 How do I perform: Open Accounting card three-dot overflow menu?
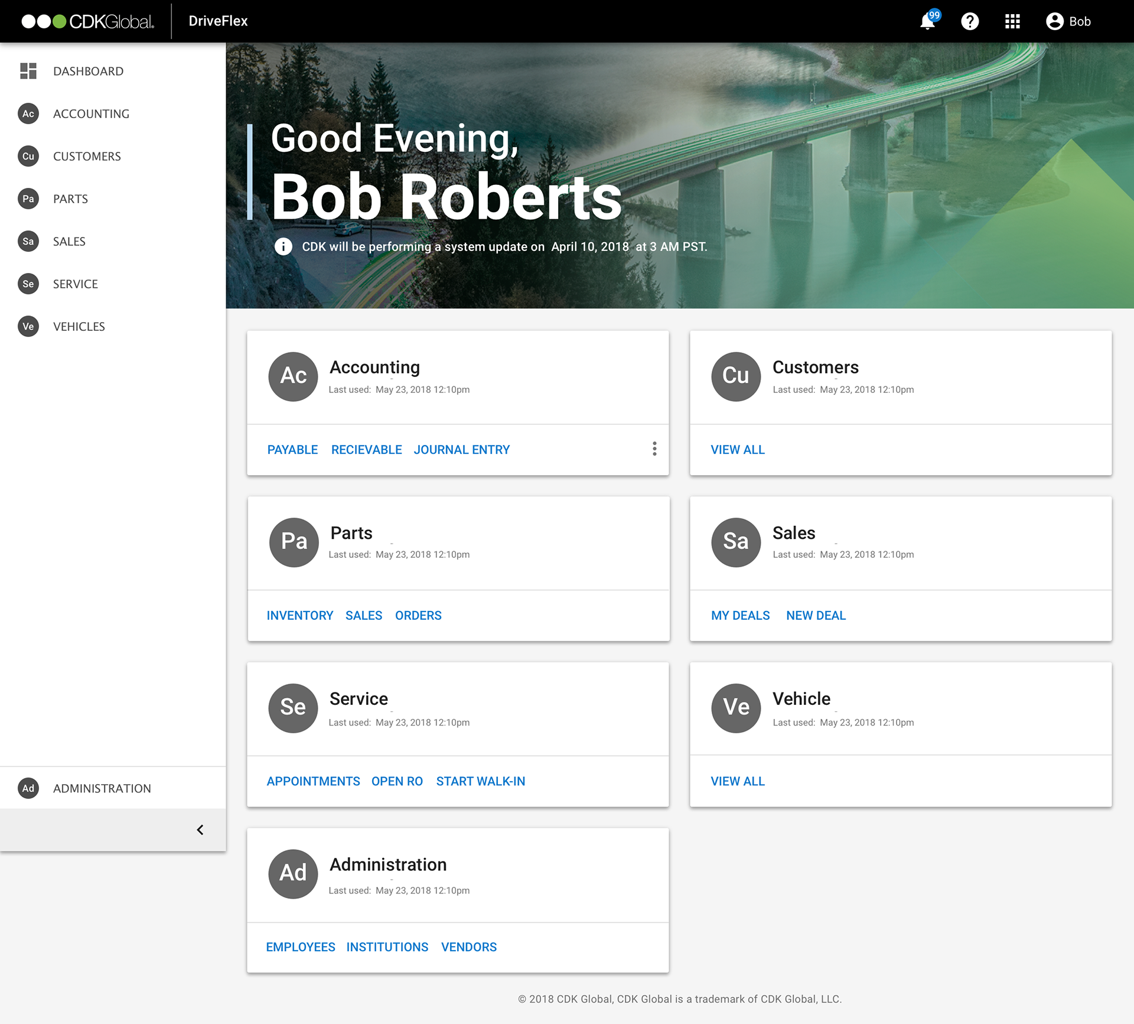[654, 449]
